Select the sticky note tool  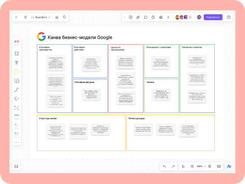17,72
